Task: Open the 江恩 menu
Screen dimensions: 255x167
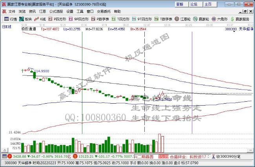Action: 42,11
